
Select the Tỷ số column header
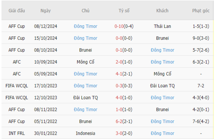(124, 10)
